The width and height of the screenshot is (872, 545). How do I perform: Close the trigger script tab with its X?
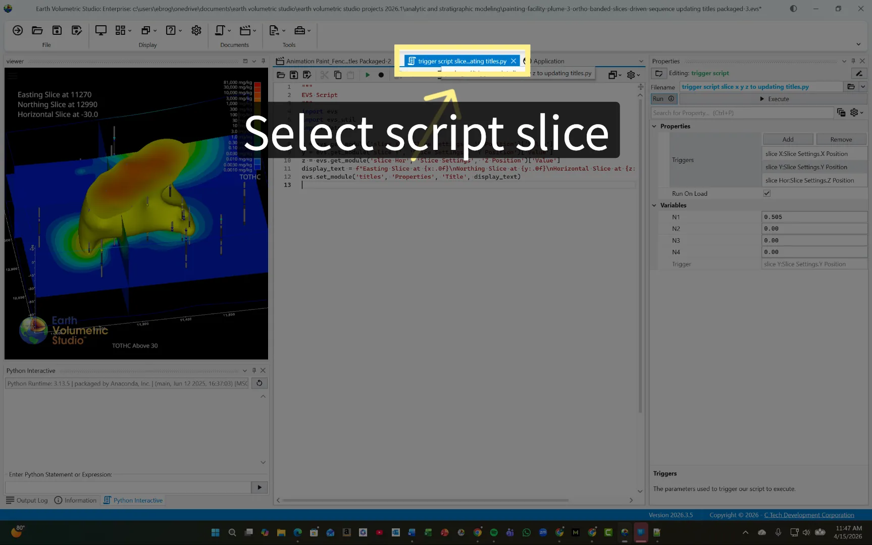[x=514, y=61]
